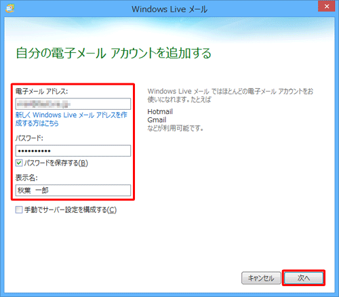
Task: Click the heading 自分の電子メール アカウントを追加する
Action: pyautogui.click(x=114, y=54)
